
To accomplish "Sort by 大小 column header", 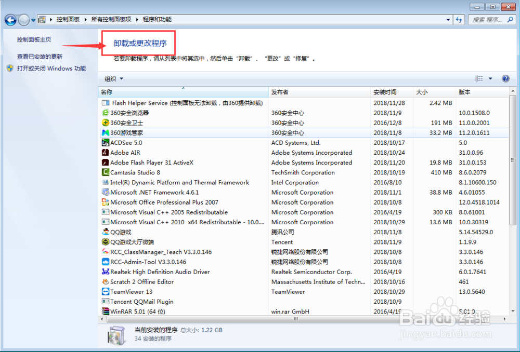I will 434,92.
